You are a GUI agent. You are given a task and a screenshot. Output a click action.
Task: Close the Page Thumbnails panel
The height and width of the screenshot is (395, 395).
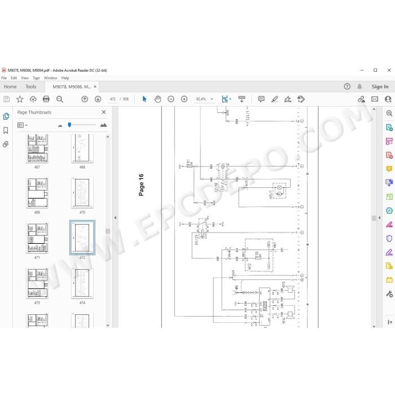pyautogui.click(x=103, y=112)
